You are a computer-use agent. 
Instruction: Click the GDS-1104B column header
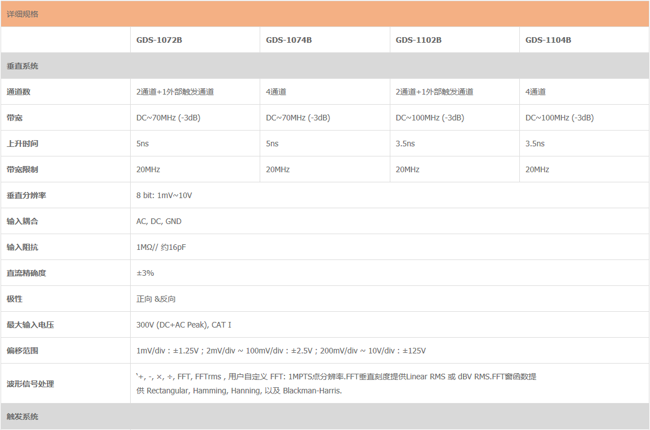tap(548, 40)
